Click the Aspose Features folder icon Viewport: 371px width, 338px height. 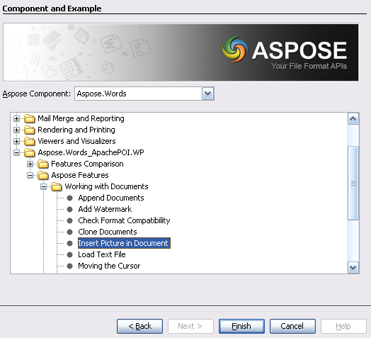pos(43,175)
